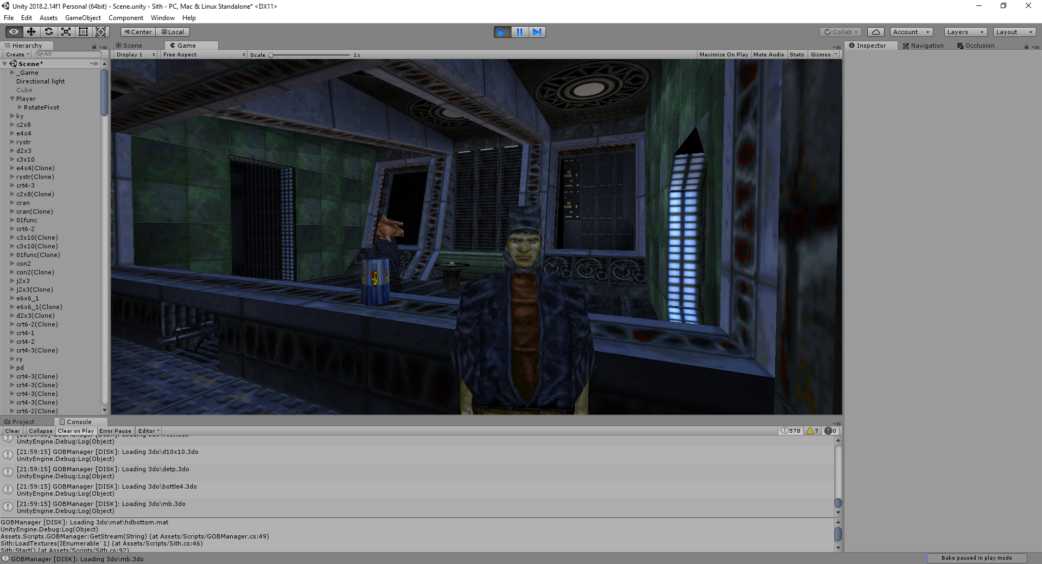Expand the RotatePivot tree item
1042x564 pixels.
click(20, 107)
